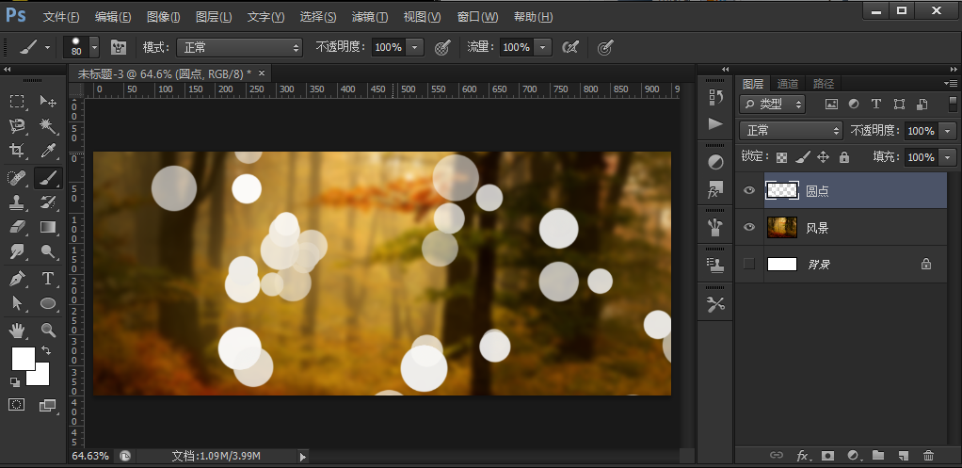962x468 pixels.
Task: Toggle pressure for brush size
Action: click(x=605, y=47)
